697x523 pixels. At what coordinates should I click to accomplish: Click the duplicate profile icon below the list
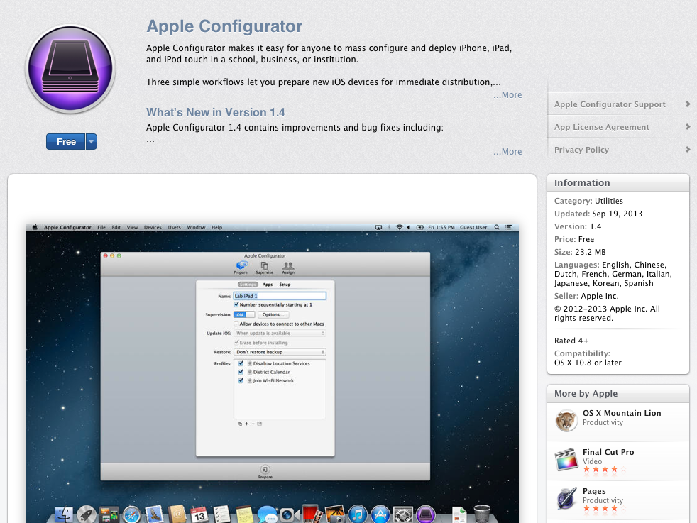tap(240, 424)
